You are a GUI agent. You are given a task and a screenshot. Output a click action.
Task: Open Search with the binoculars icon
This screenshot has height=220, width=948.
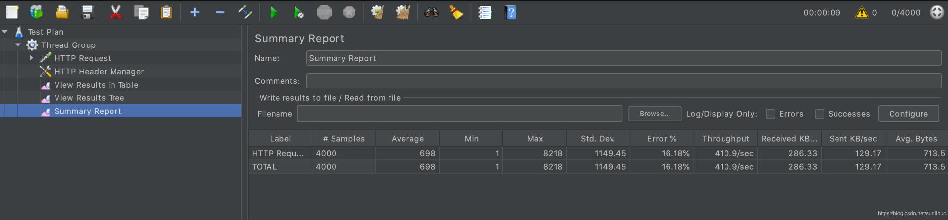pyautogui.click(x=431, y=12)
